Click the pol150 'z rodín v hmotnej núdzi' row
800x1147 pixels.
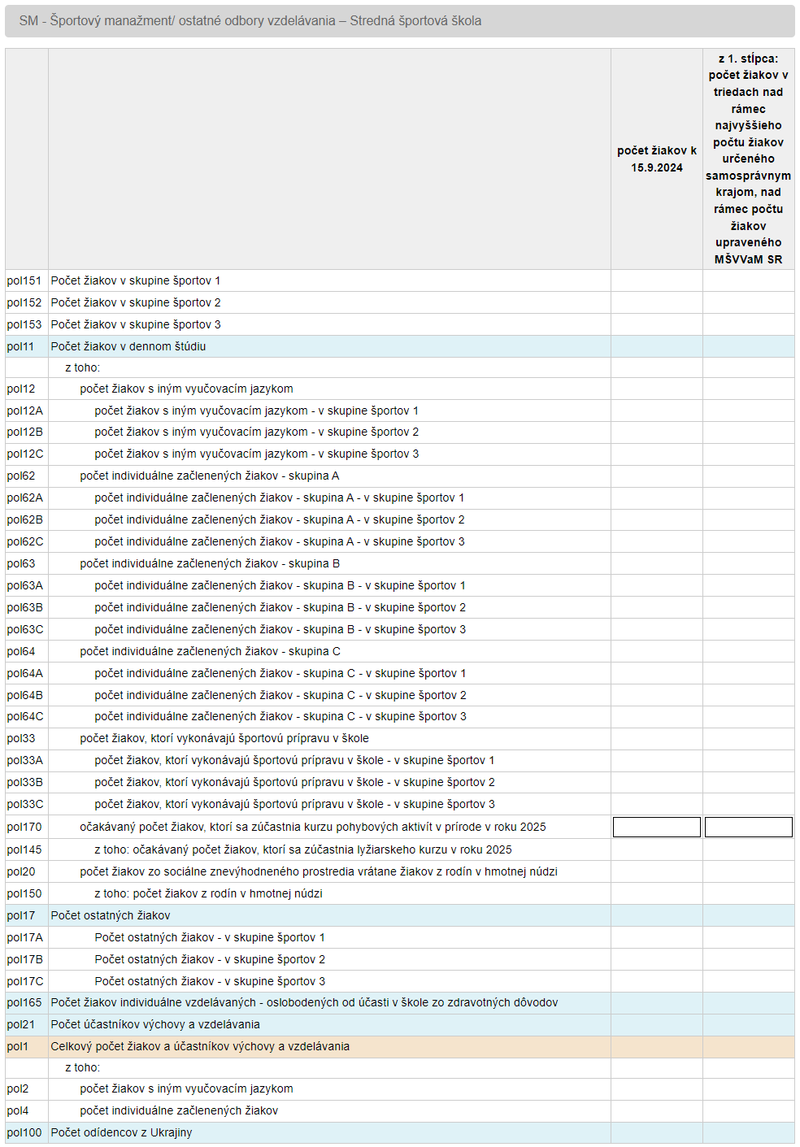400,893
